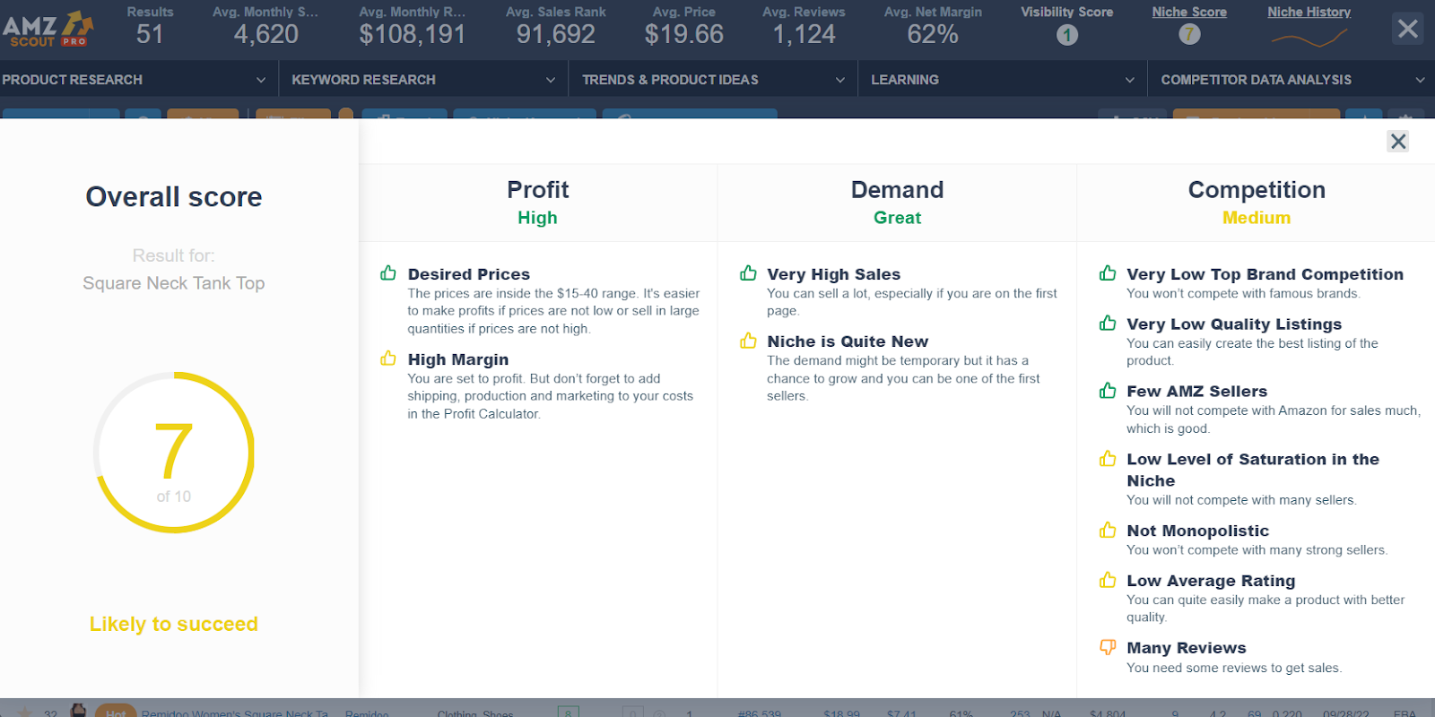
Task: Click the AMZ Scout Pro logo
Action: [x=45, y=27]
